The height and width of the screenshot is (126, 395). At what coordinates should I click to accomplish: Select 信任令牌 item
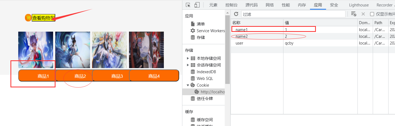pyautogui.click(x=202, y=98)
